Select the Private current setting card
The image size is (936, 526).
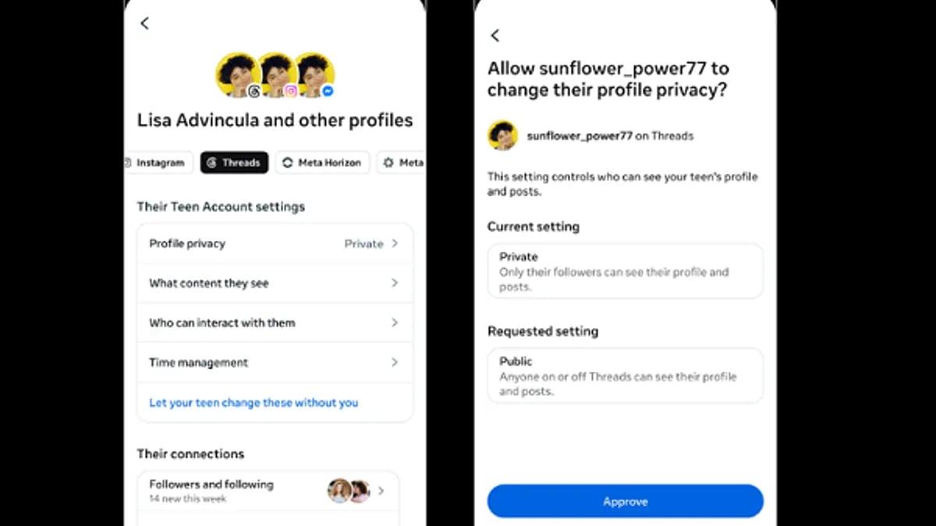point(626,270)
